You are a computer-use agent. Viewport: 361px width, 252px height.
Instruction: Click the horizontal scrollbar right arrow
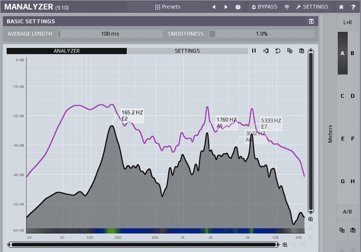[278, 244]
